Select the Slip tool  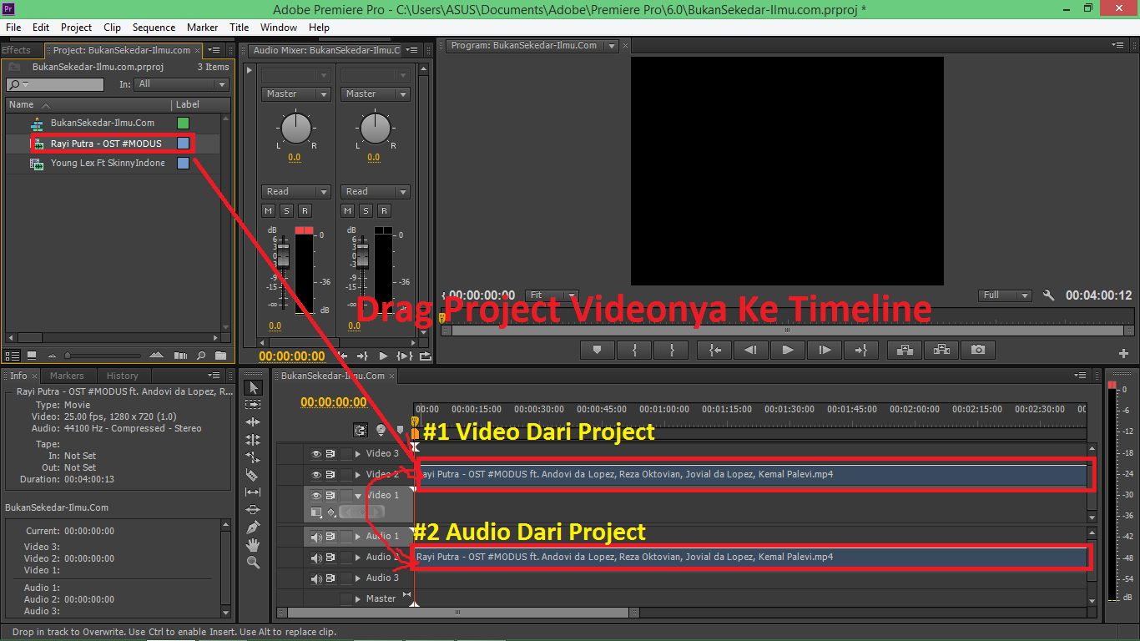point(253,492)
